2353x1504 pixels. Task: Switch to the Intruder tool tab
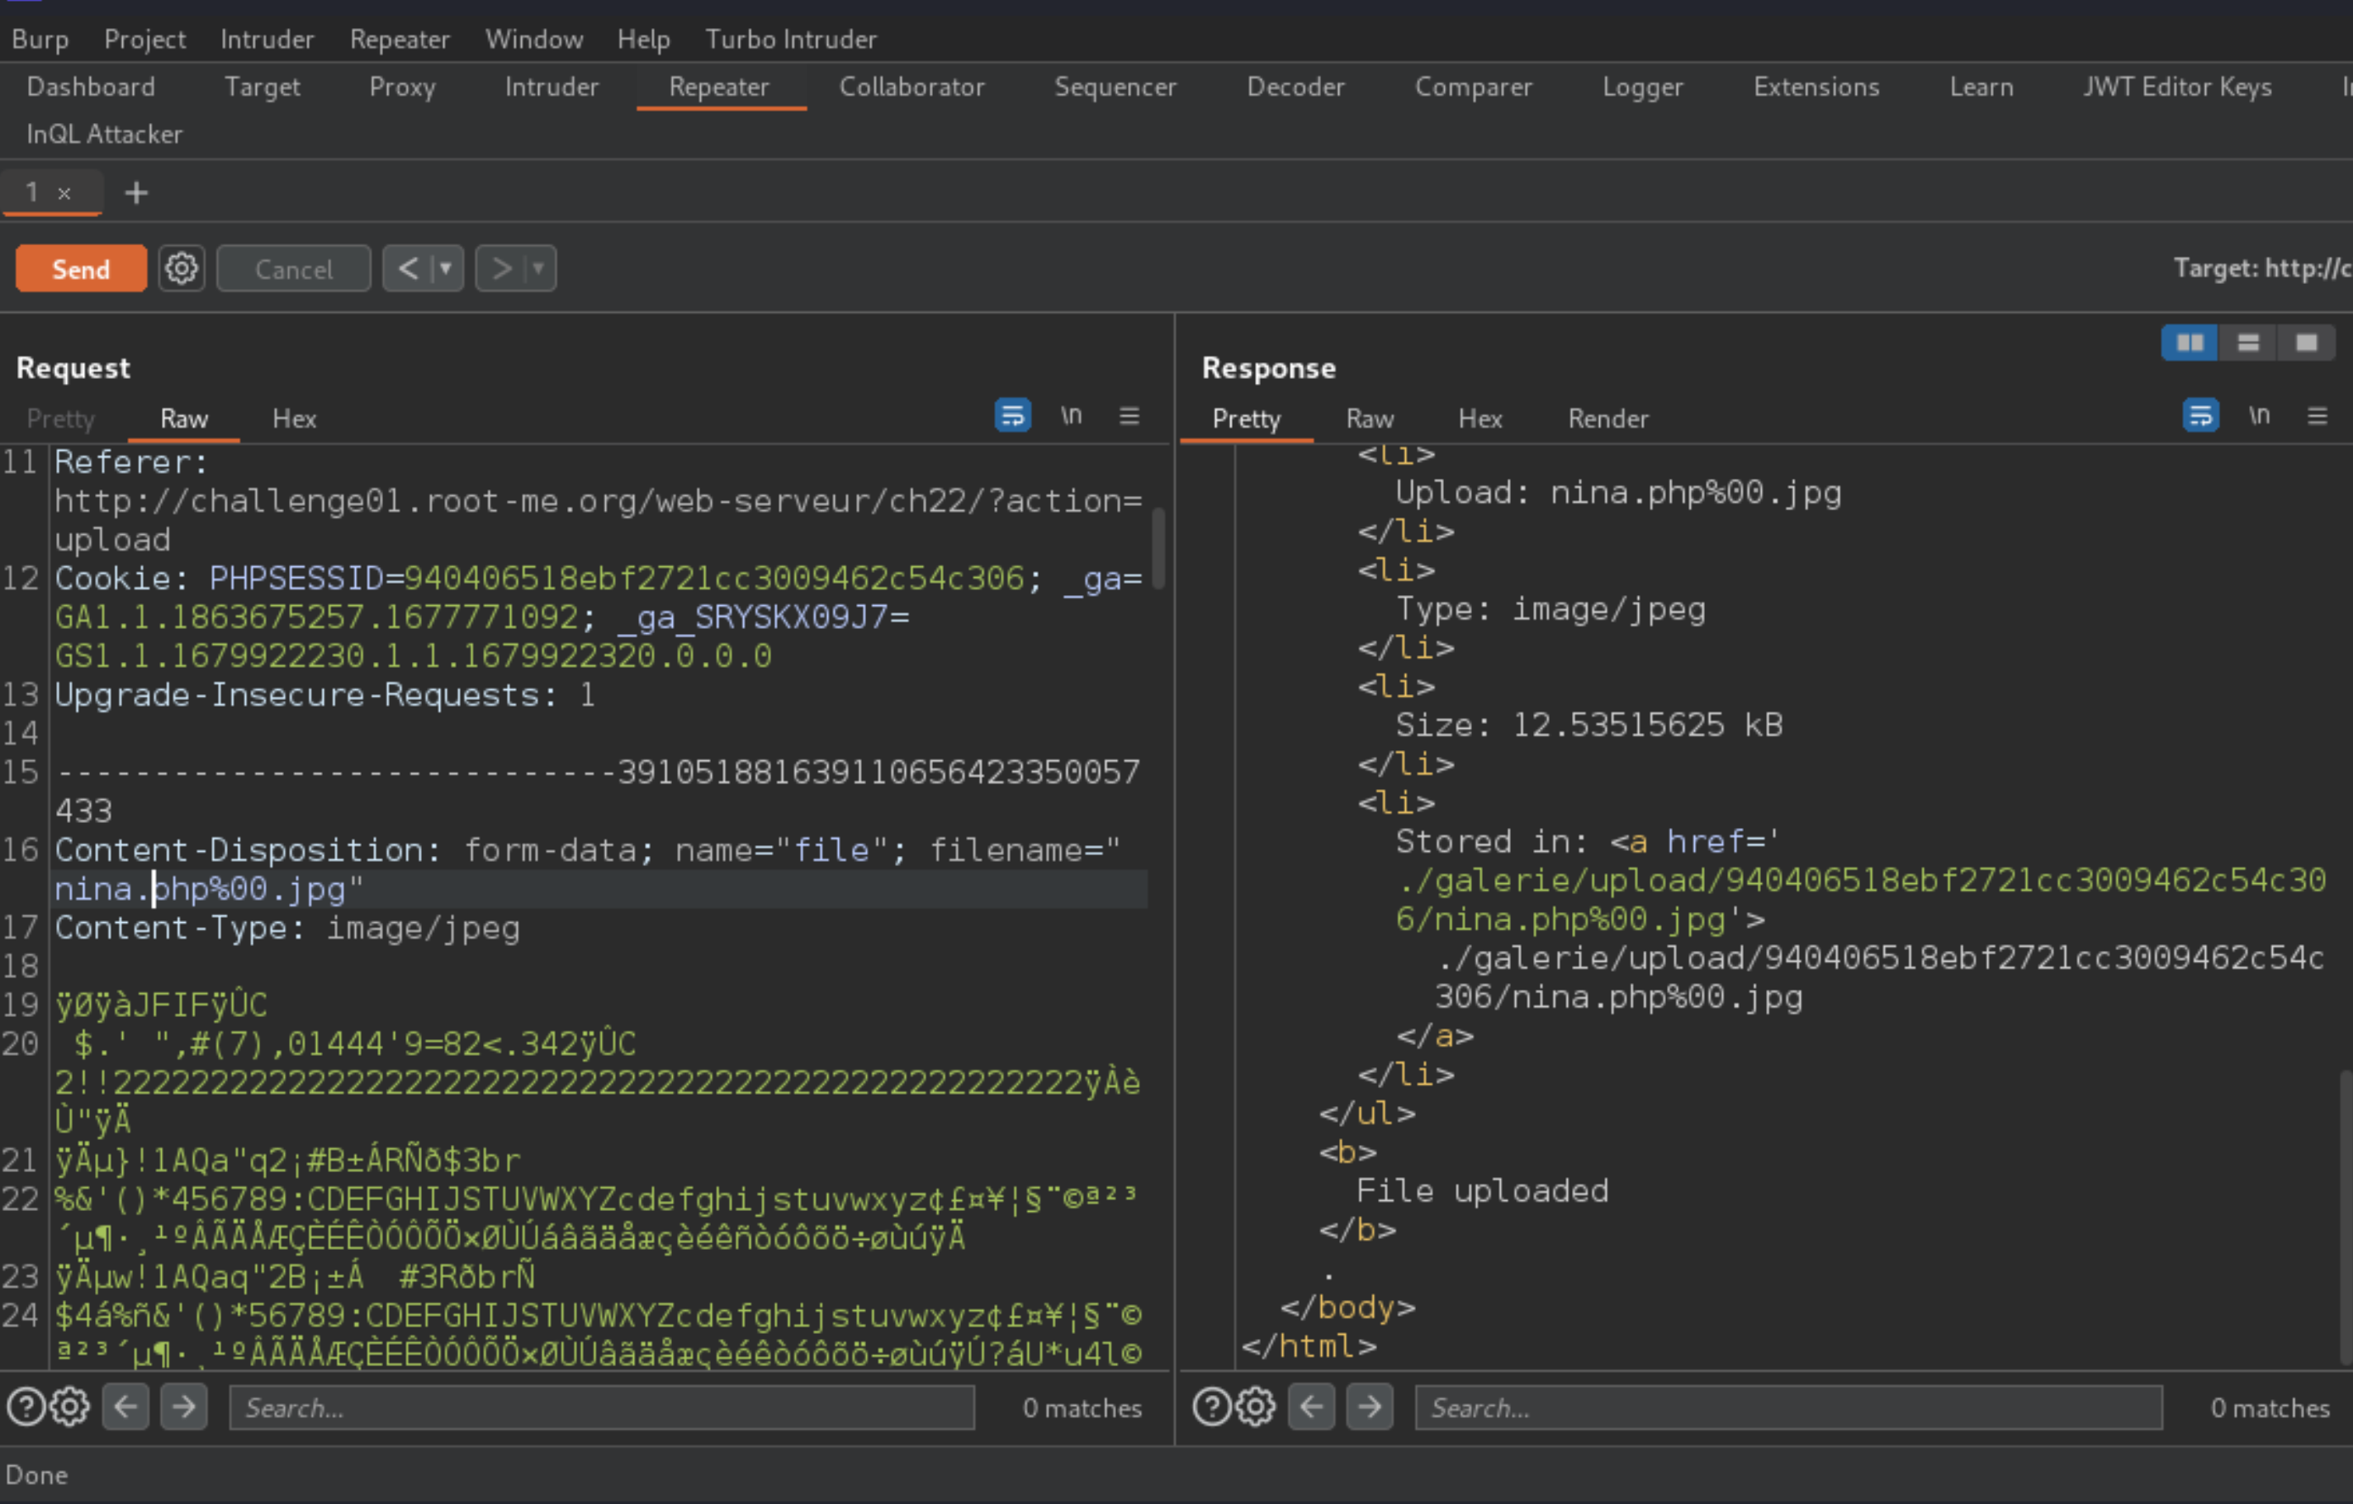(552, 87)
